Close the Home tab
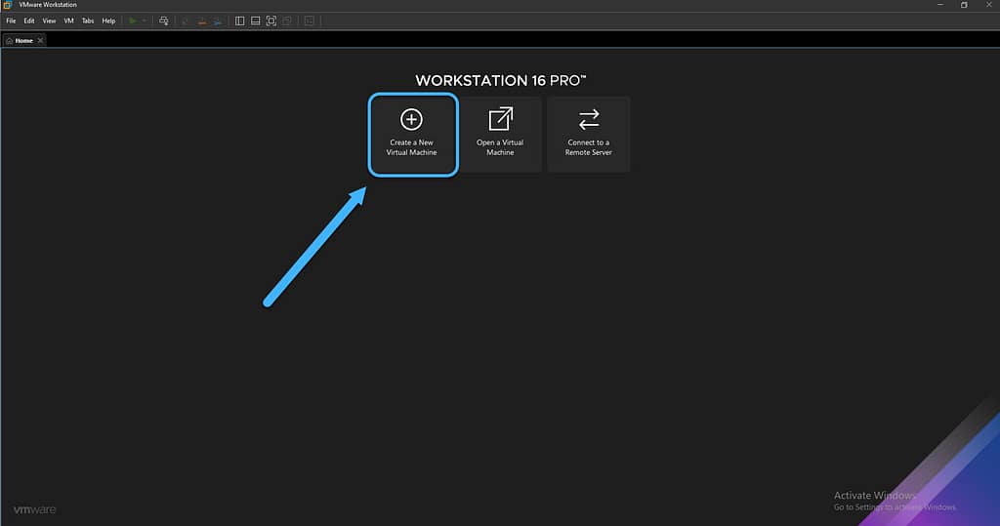 tap(40, 40)
